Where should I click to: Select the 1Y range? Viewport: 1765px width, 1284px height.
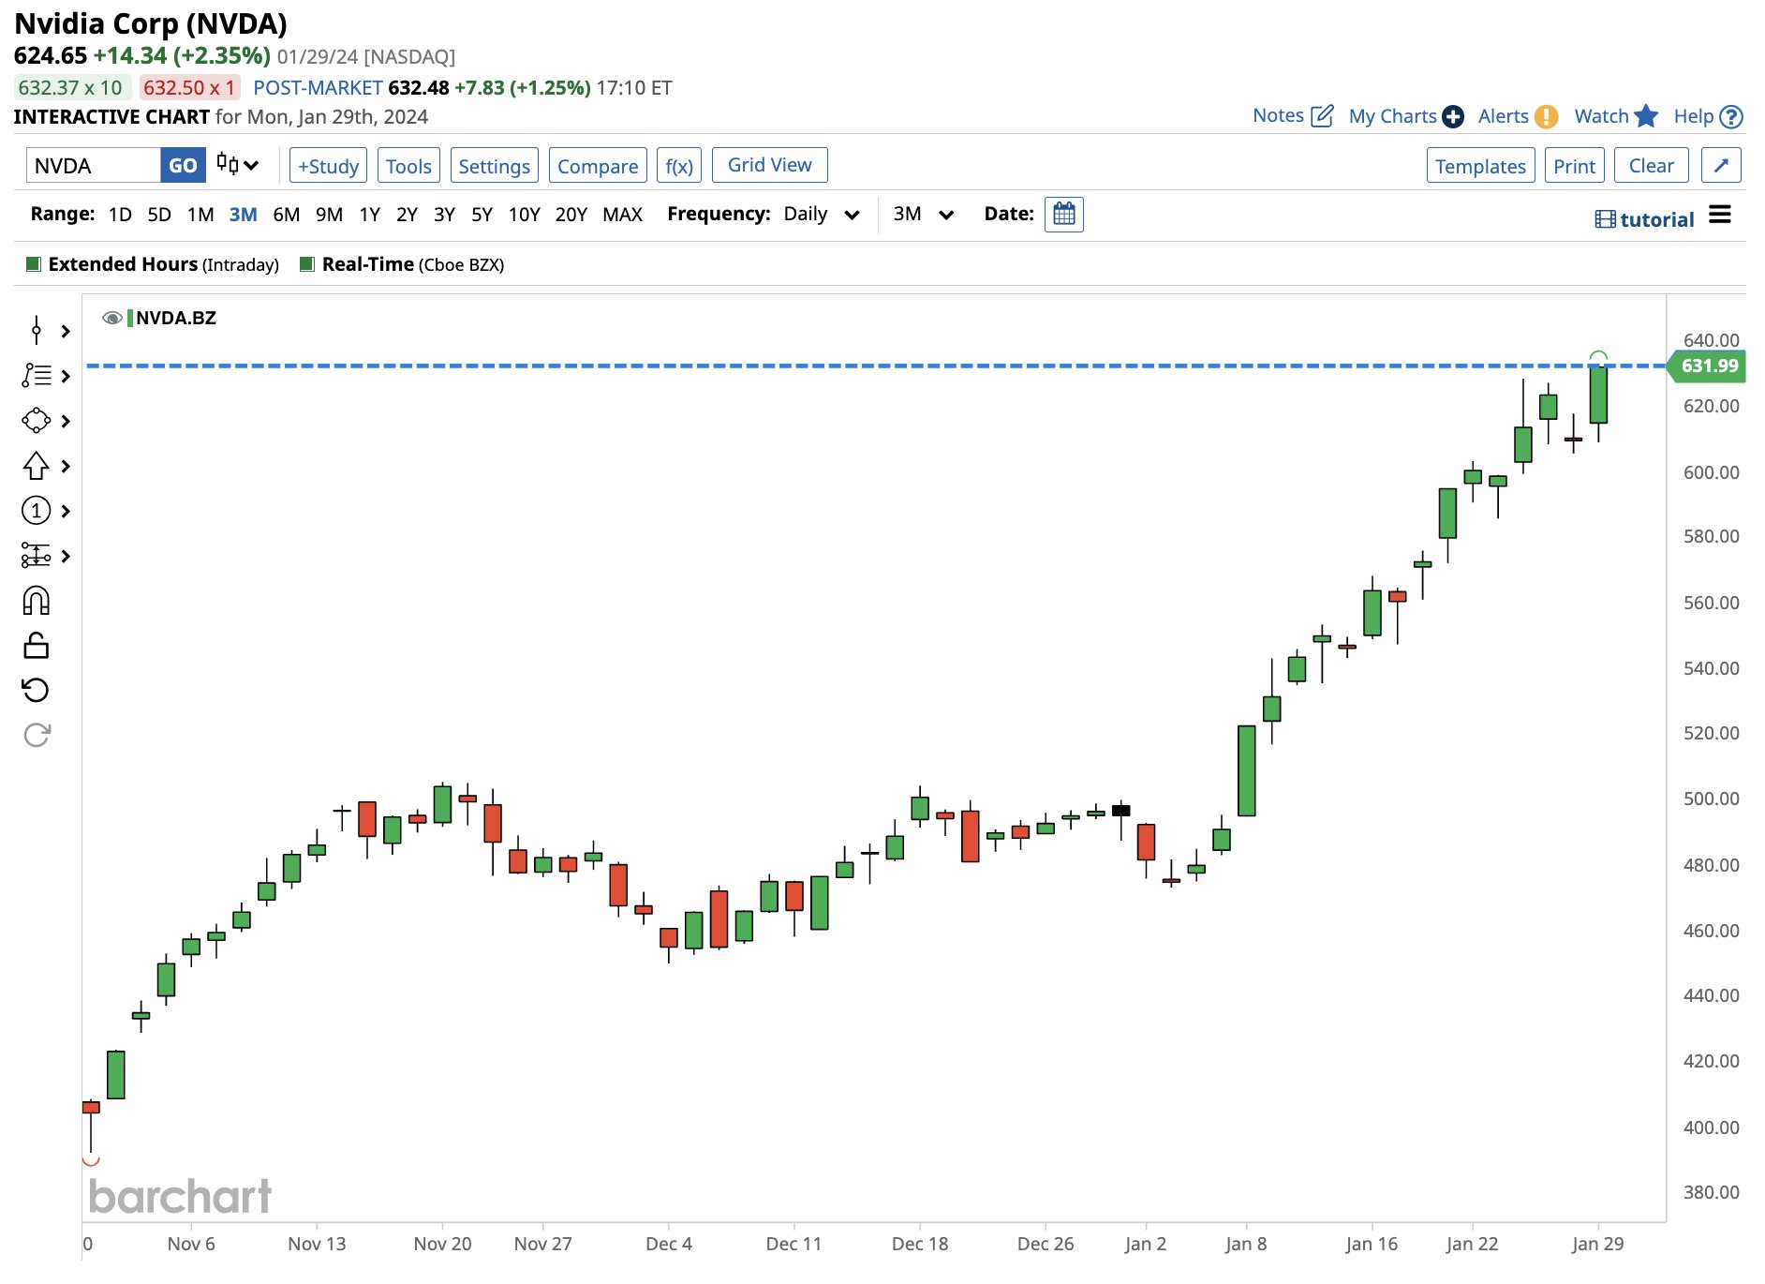pos(370,215)
